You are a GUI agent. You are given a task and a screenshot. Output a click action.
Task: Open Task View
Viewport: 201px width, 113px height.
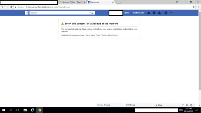[x=18, y=110]
